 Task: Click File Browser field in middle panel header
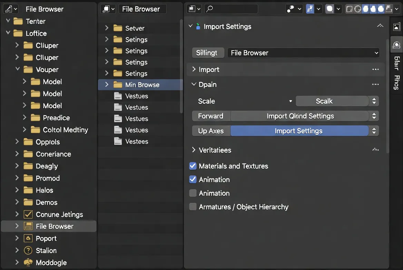pos(142,9)
